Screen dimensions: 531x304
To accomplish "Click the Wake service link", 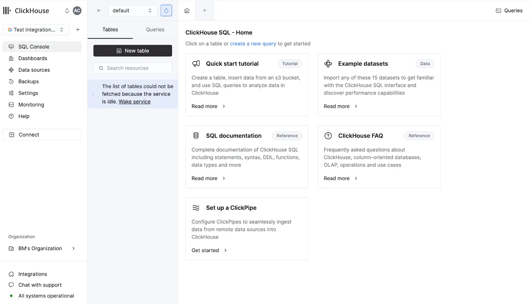I will (135, 102).
